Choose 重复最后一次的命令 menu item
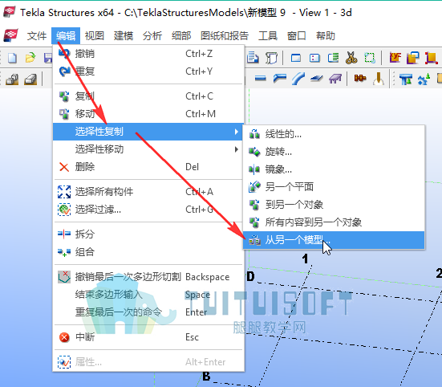 pyautogui.click(x=148, y=312)
